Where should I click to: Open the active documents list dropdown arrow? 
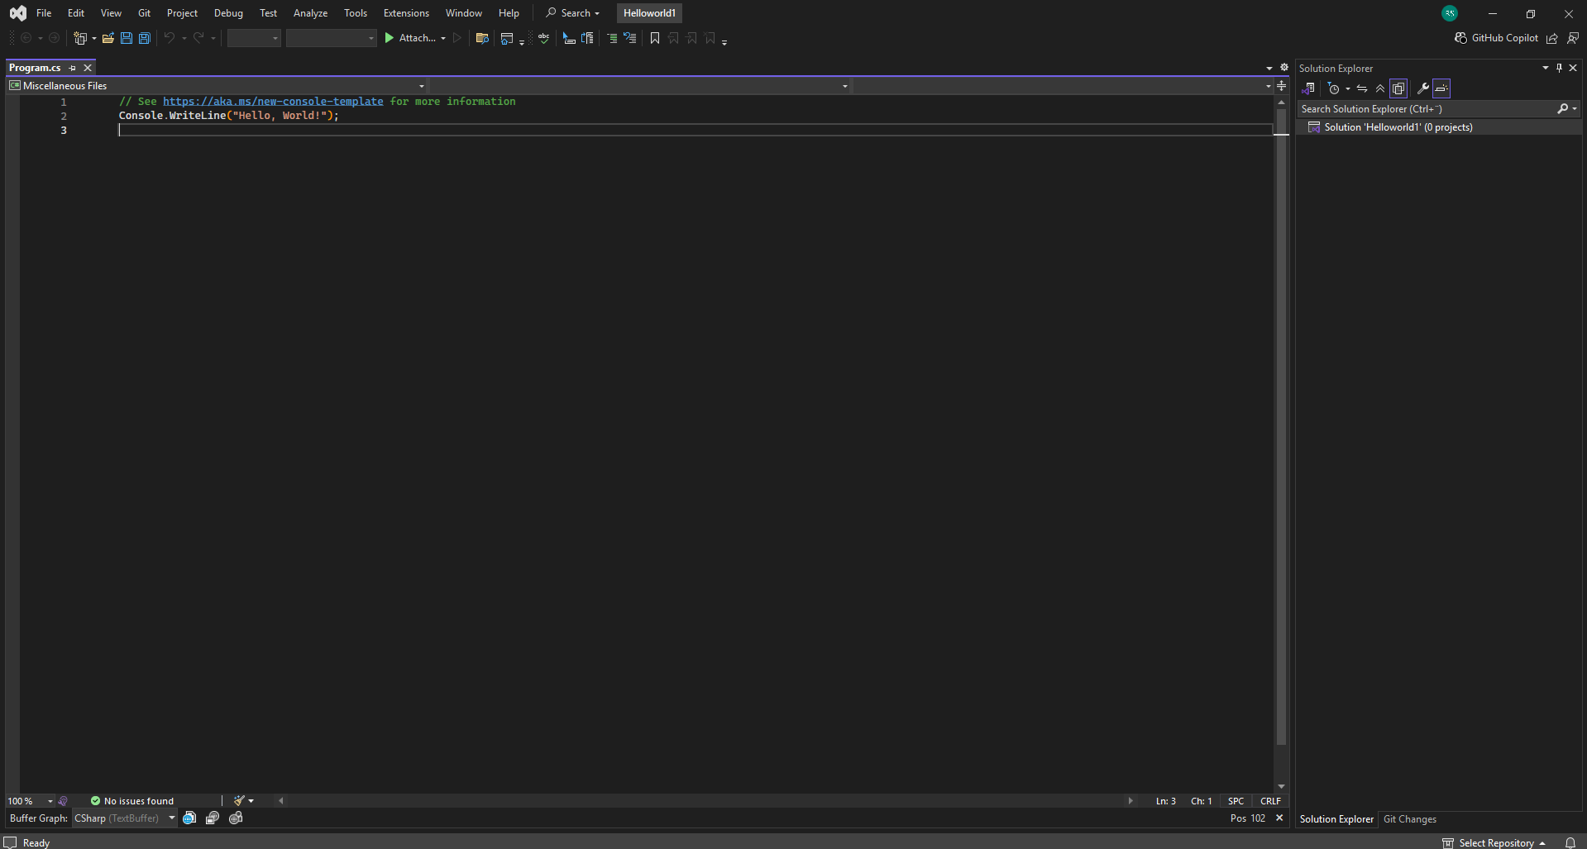pyautogui.click(x=1269, y=68)
